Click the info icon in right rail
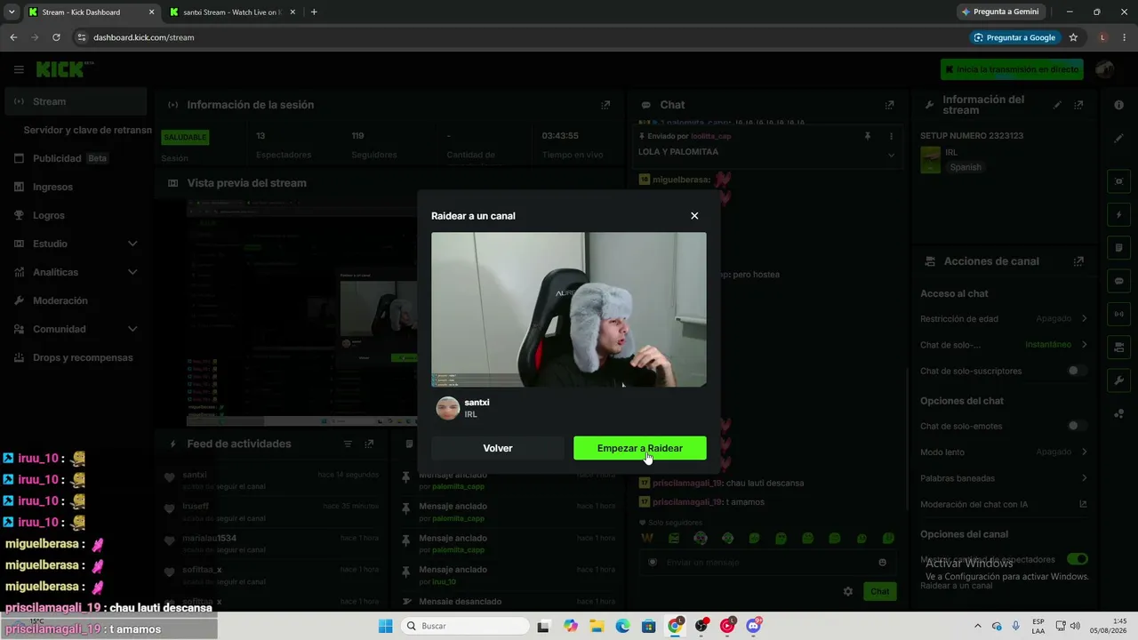 tap(1118, 105)
